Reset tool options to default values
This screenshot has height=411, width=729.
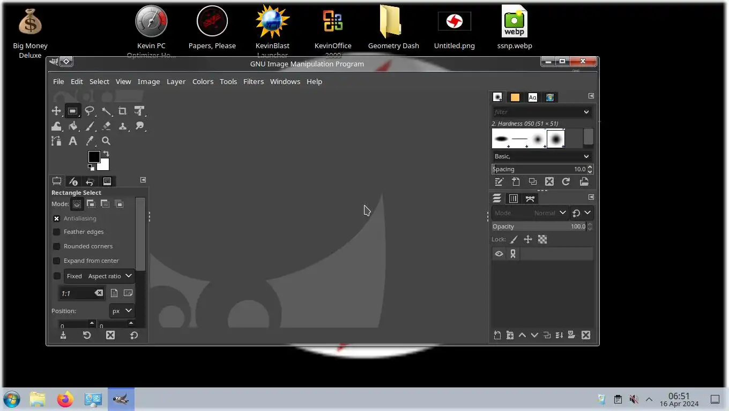[x=134, y=335]
